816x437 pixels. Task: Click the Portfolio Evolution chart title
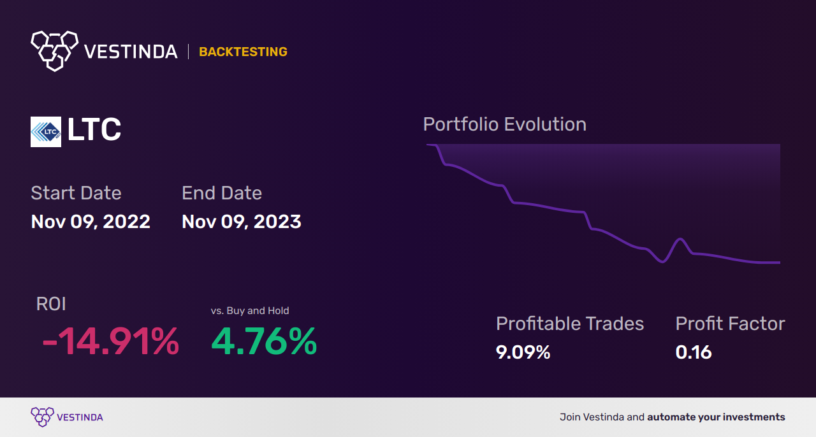tap(505, 124)
